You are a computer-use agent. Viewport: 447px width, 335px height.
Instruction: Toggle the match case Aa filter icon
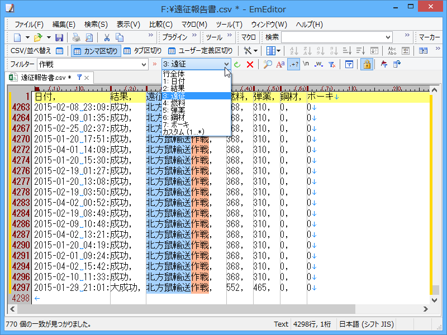[280, 64]
